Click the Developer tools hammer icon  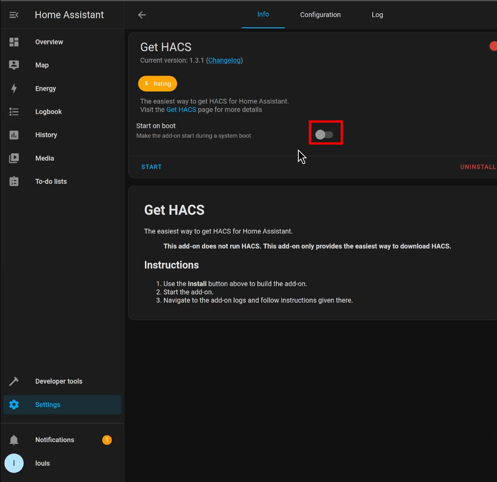[14, 381]
